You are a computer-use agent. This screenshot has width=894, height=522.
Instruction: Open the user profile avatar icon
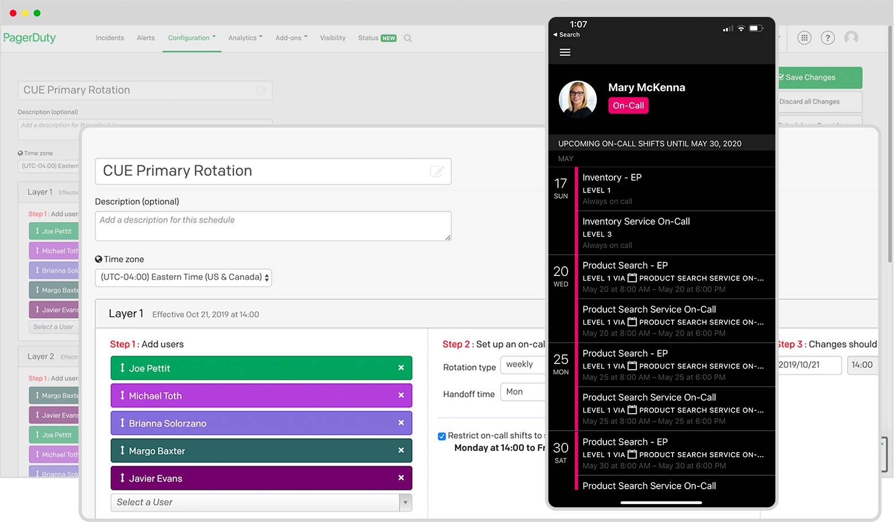[x=851, y=38]
